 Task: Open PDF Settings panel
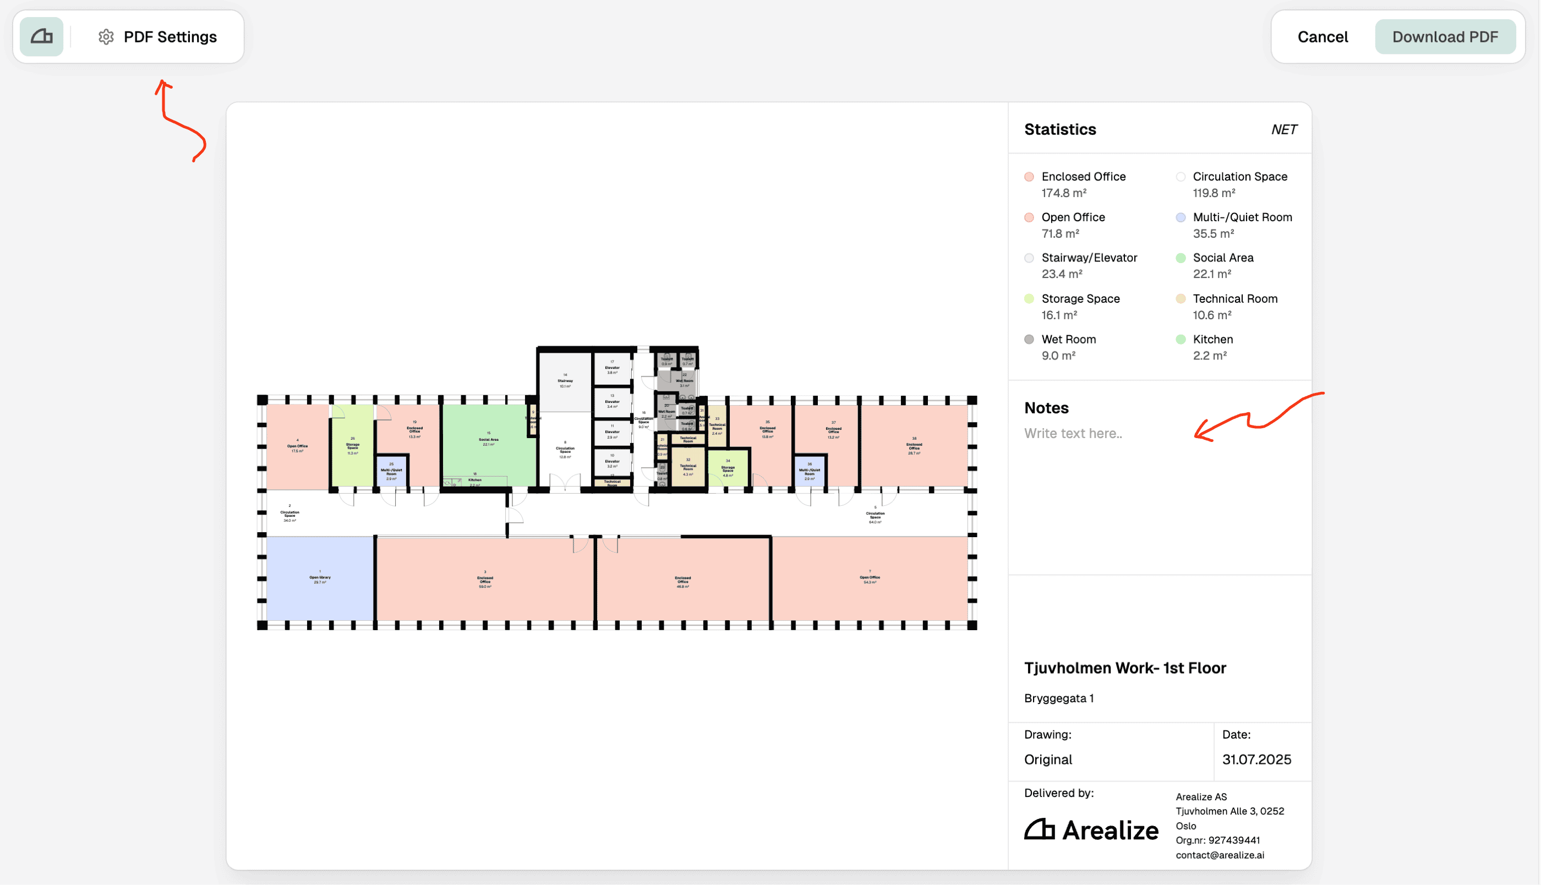170,37
